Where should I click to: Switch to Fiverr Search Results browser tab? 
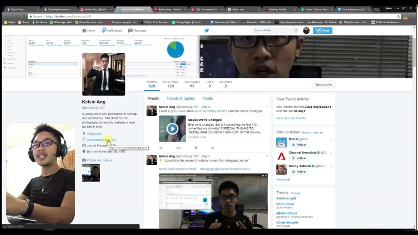[x=317, y=9]
